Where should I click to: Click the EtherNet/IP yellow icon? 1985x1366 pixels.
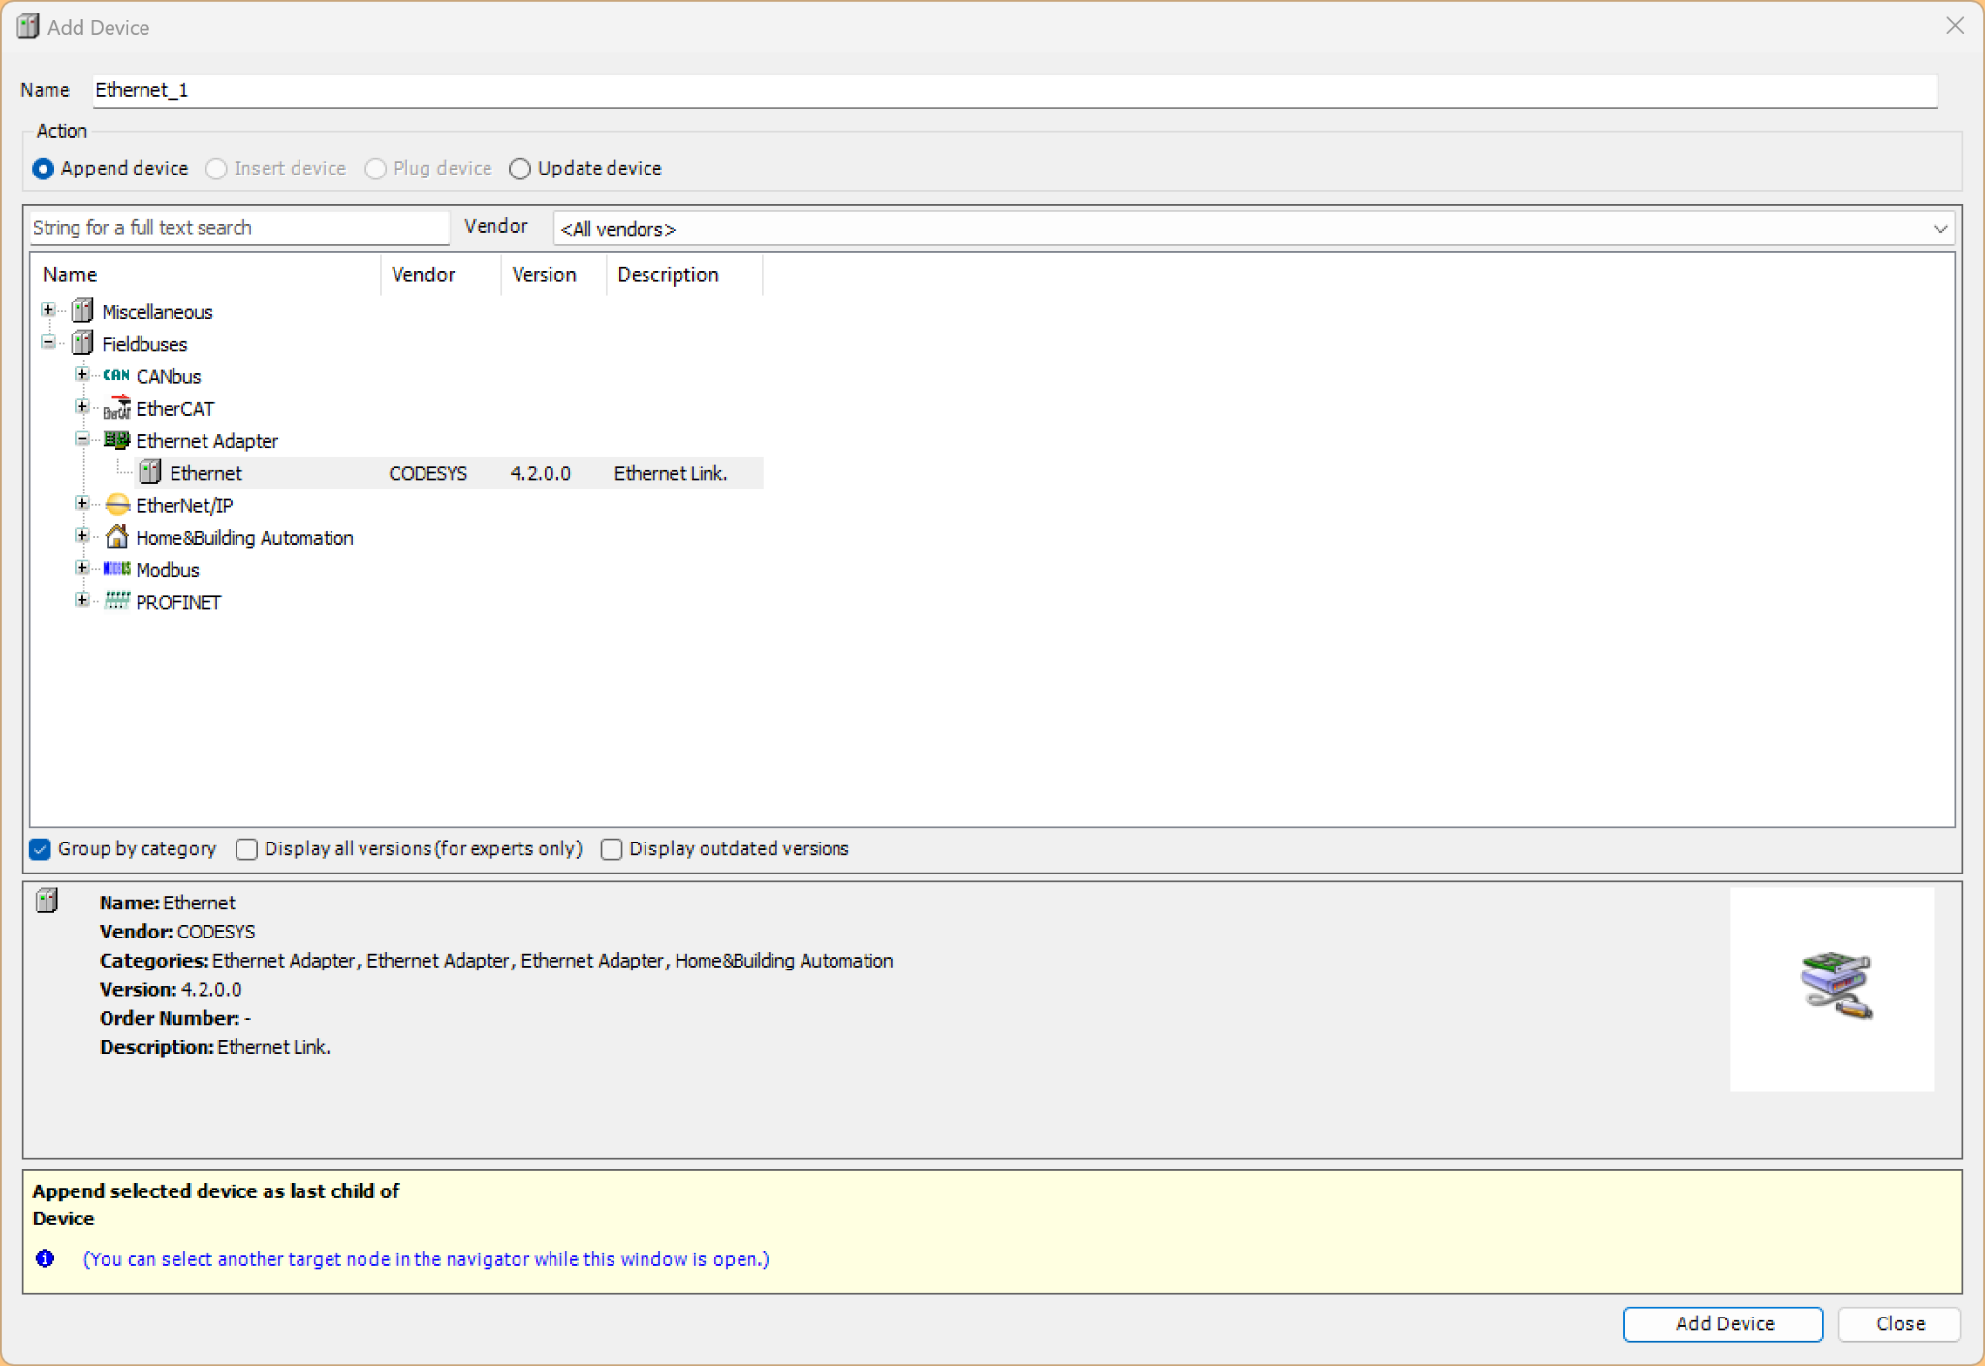[116, 505]
